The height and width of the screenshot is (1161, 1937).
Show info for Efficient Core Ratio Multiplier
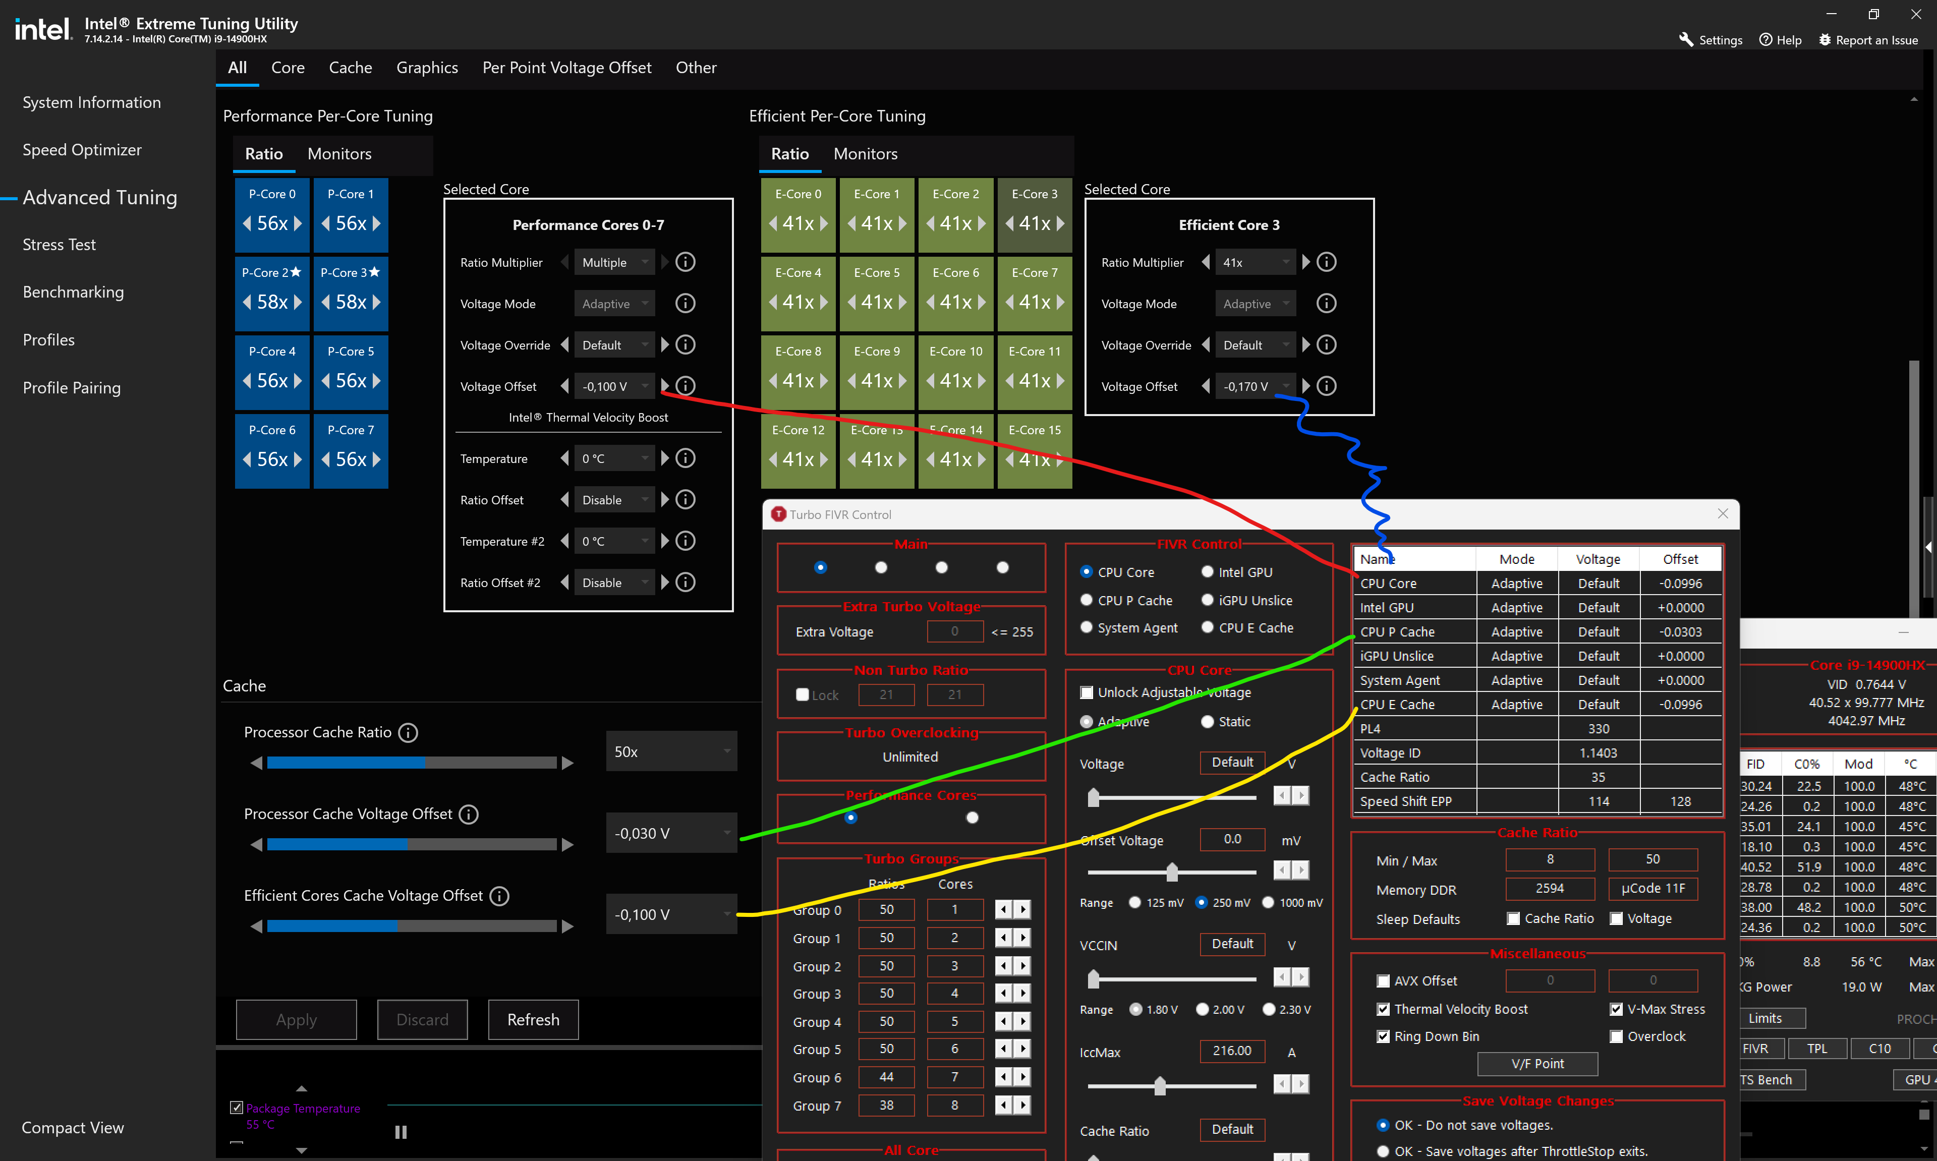coord(1327,262)
